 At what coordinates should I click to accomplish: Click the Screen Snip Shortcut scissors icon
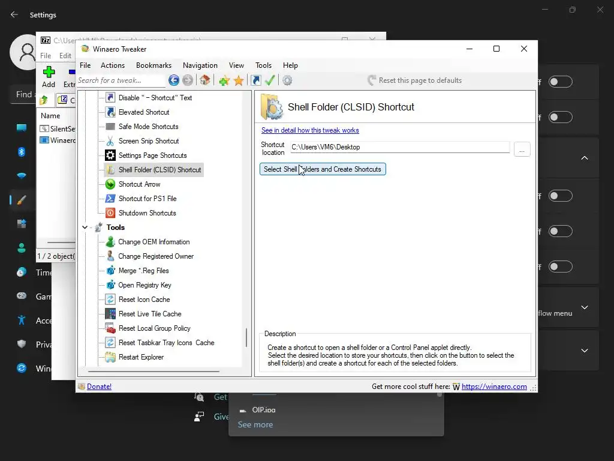pos(110,141)
